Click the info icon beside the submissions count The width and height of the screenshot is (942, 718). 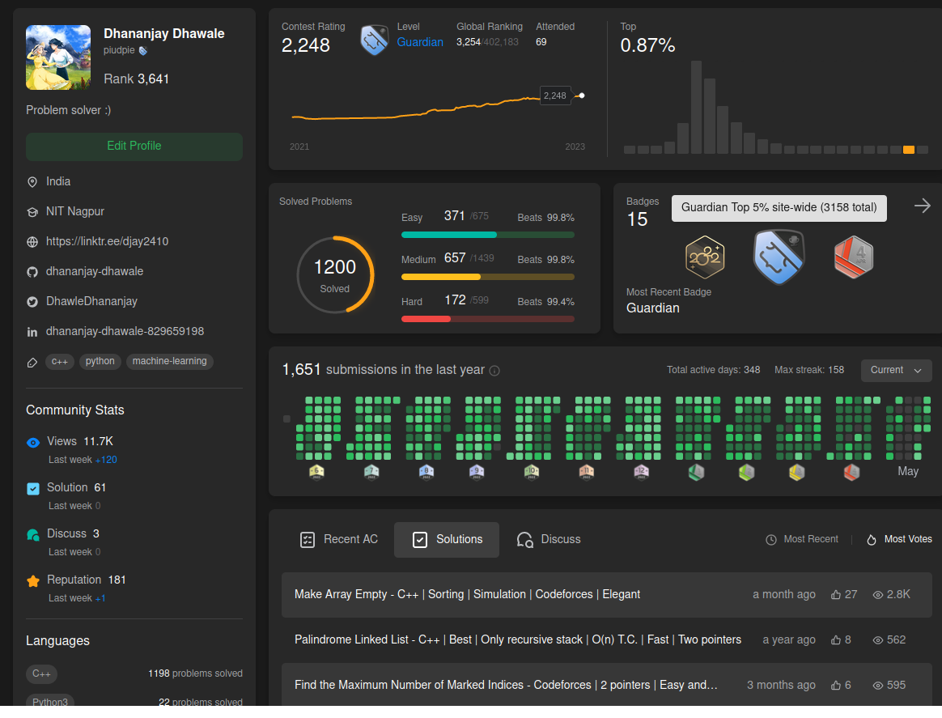coord(494,370)
